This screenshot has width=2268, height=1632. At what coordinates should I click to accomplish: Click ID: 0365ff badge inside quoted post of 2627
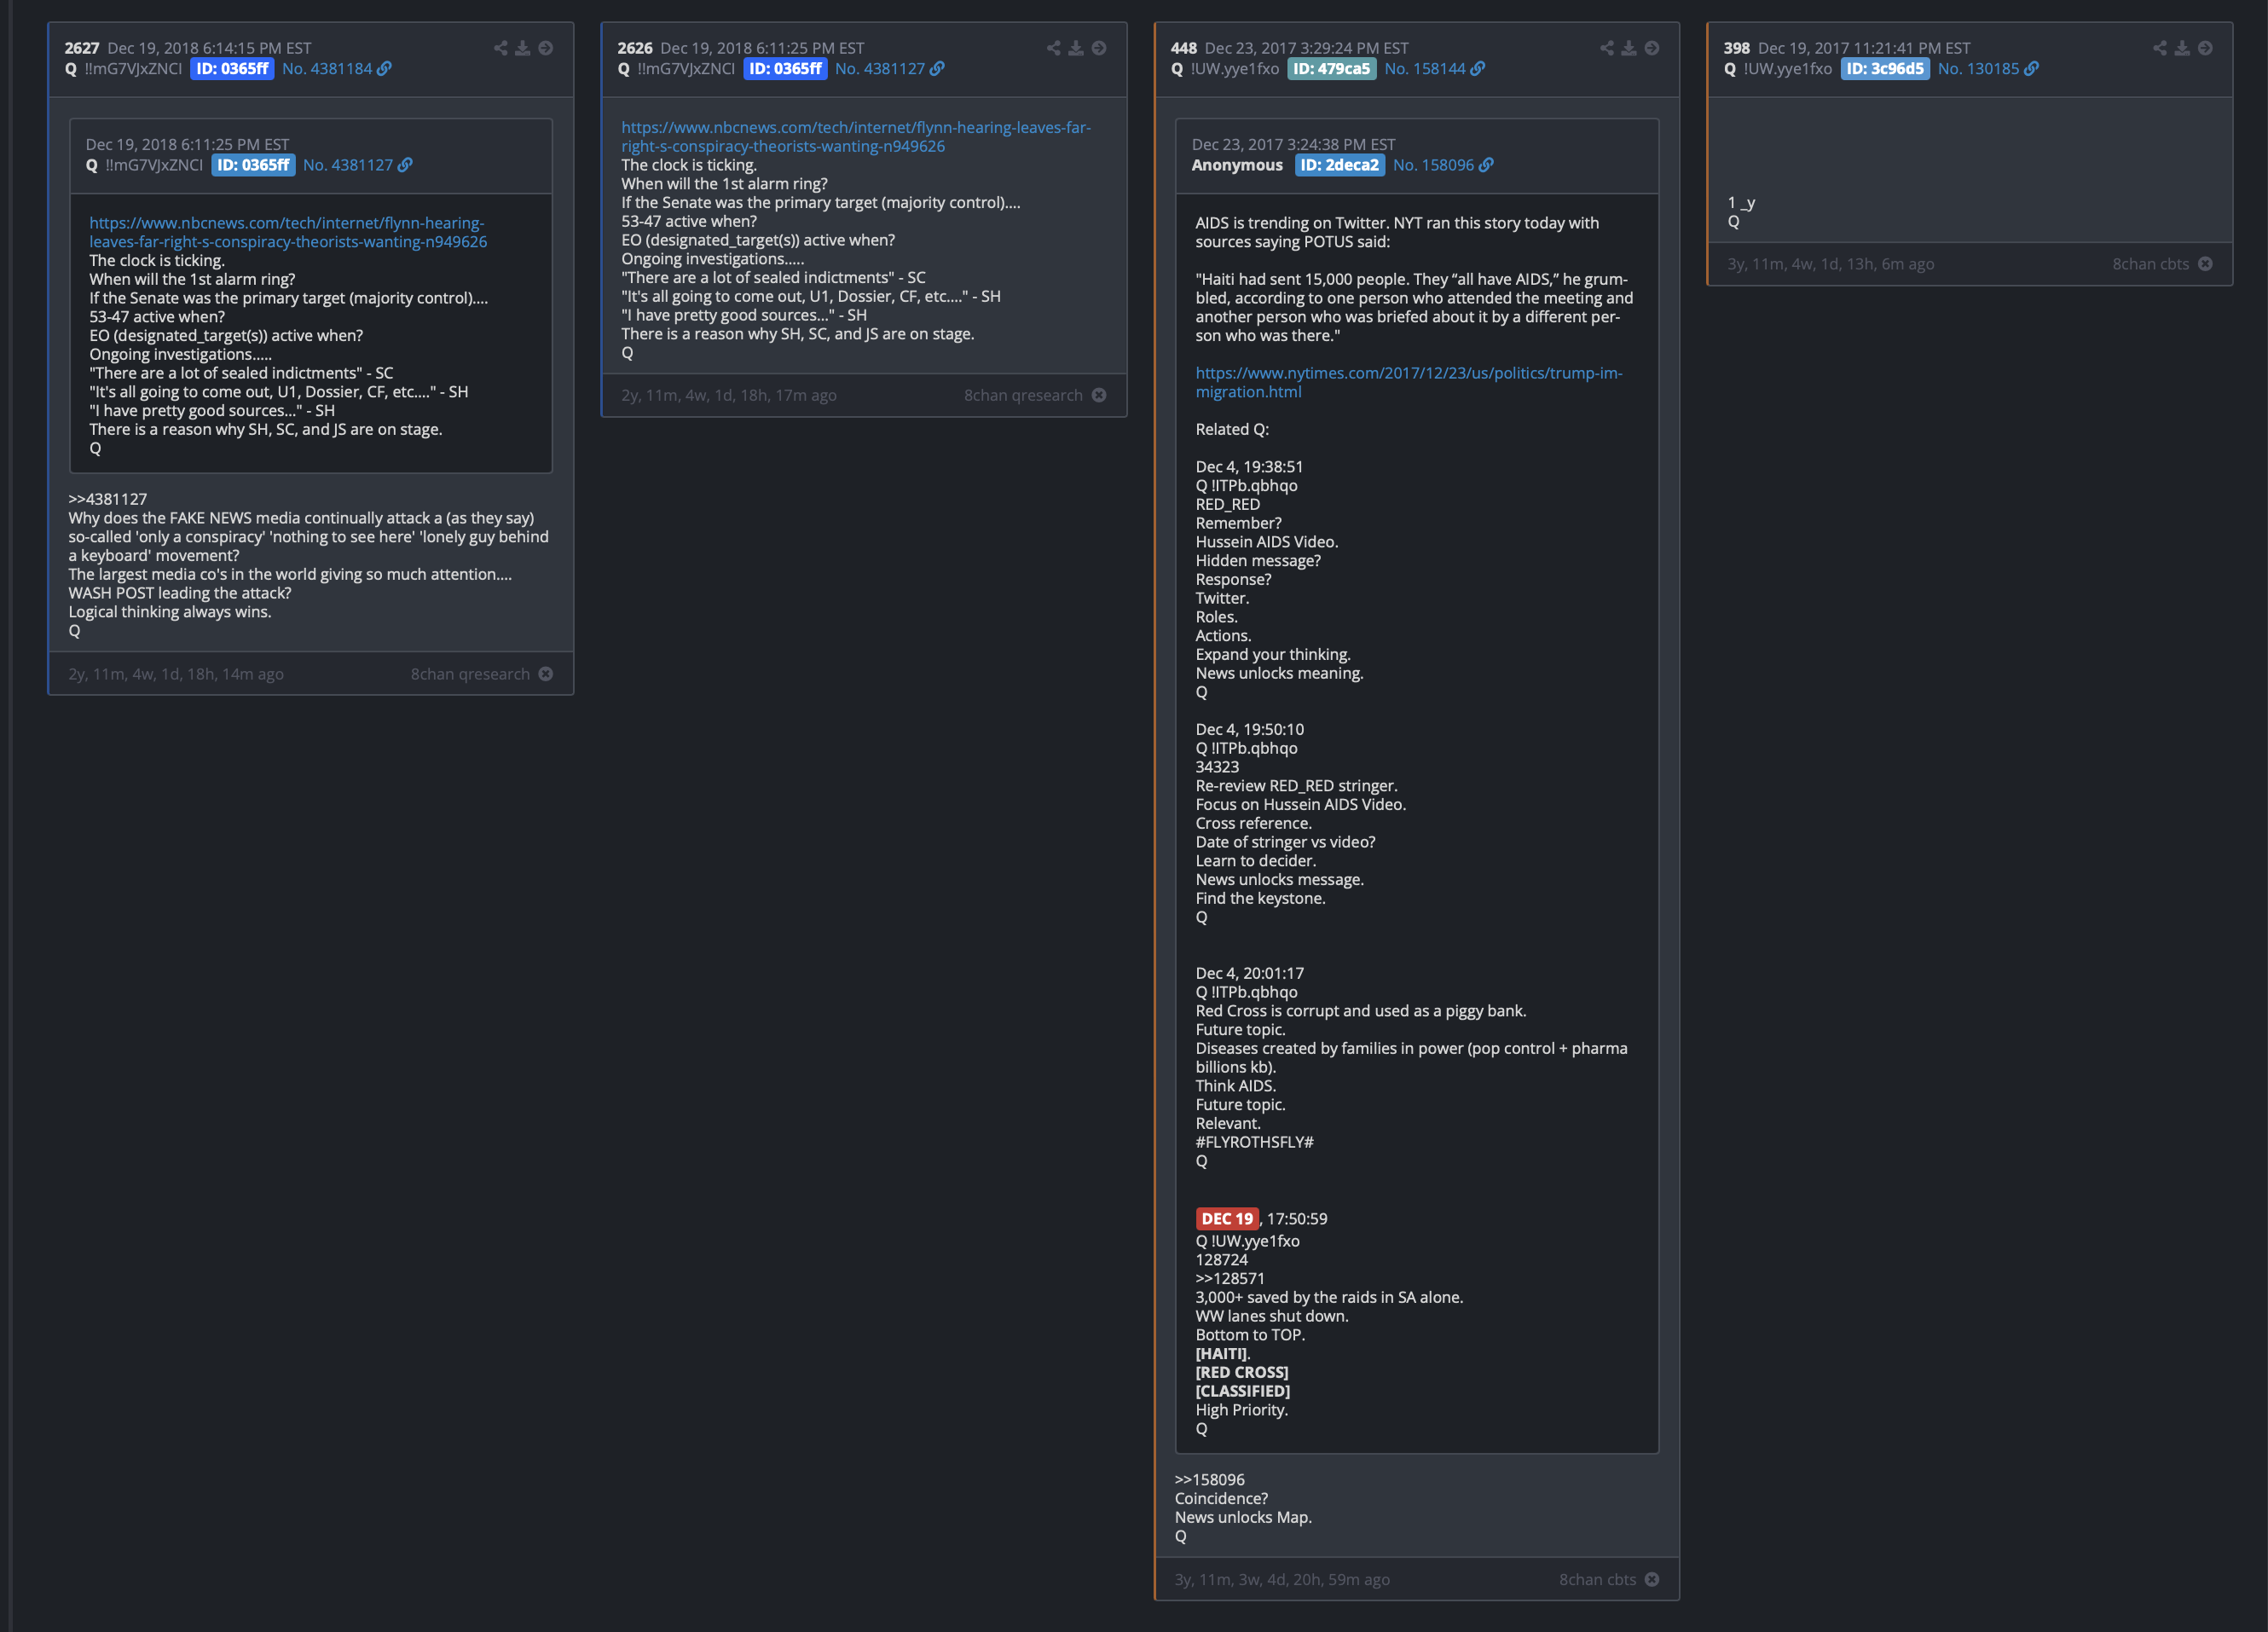coord(253,165)
